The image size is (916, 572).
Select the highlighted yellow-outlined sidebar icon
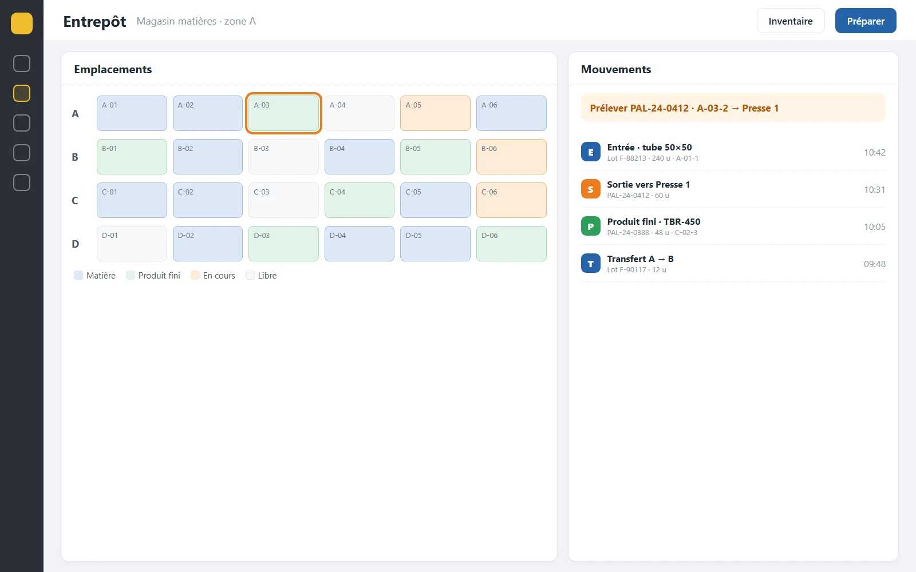tap(22, 93)
